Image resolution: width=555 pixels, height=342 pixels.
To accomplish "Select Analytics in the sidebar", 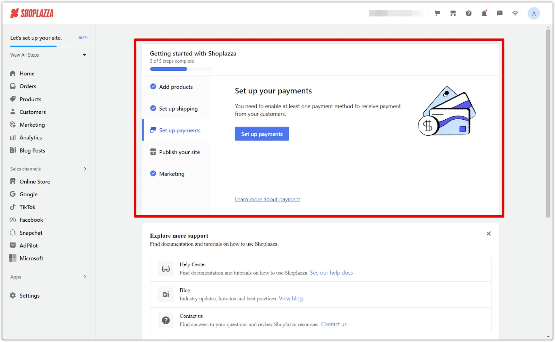I will [31, 137].
